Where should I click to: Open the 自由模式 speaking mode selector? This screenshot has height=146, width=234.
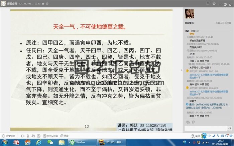point(189,23)
